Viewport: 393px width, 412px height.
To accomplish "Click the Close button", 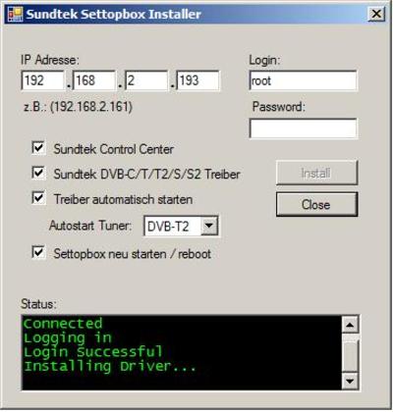I will tap(316, 205).
